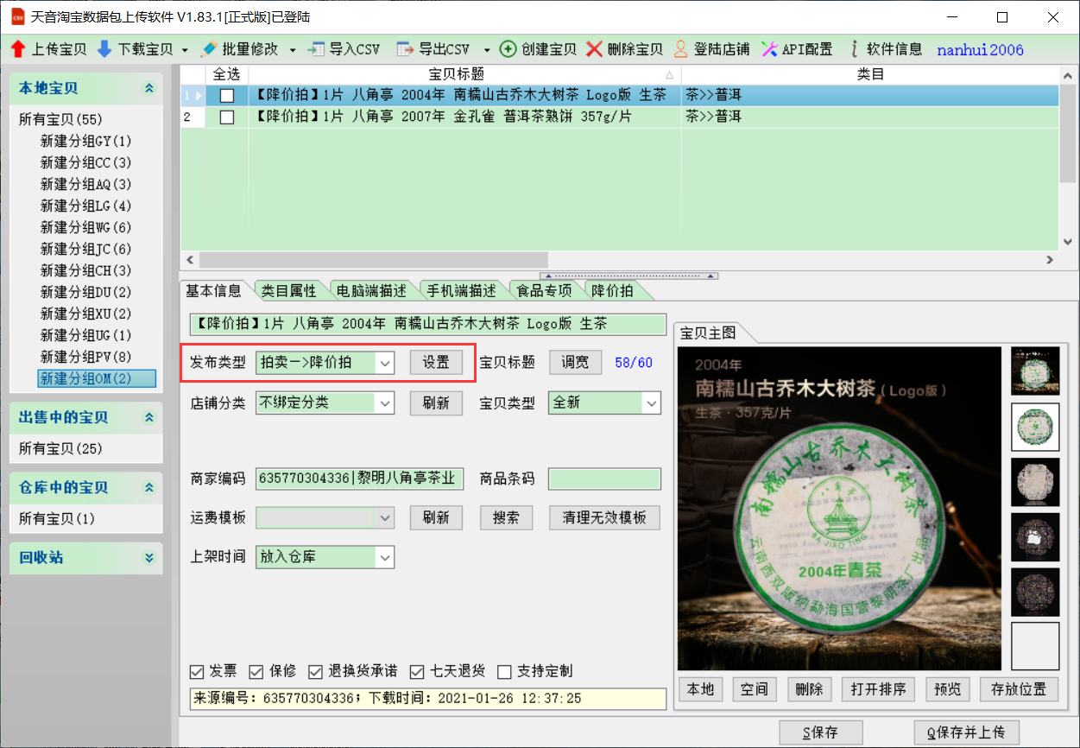Select the first product image thumbnail
Viewport: 1080px width, 748px height.
[1034, 371]
